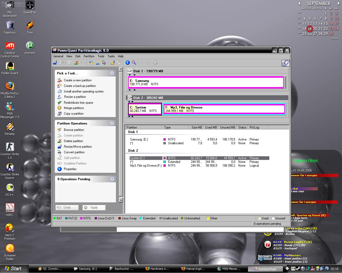Select the DC++ desktop icon
342x273 pixels.
click(10, 190)
